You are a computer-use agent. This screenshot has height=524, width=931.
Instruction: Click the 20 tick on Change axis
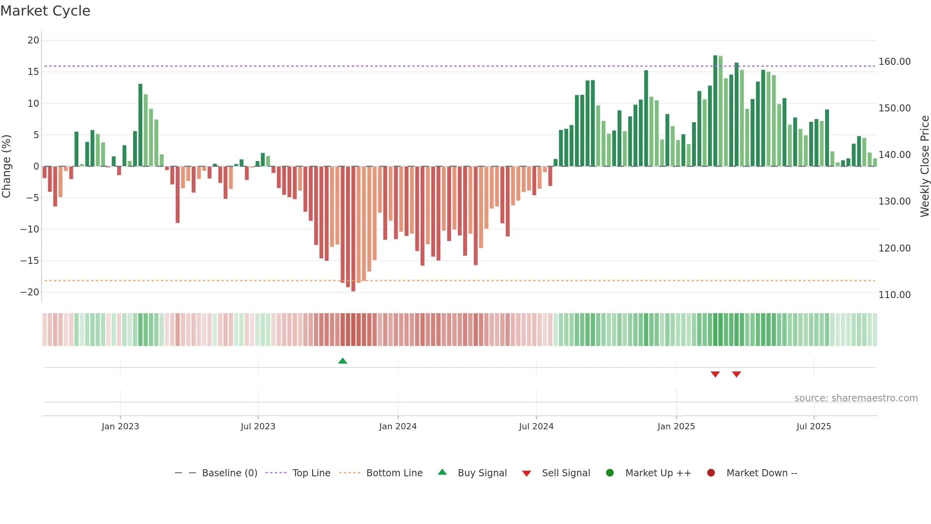click(33, 40)
